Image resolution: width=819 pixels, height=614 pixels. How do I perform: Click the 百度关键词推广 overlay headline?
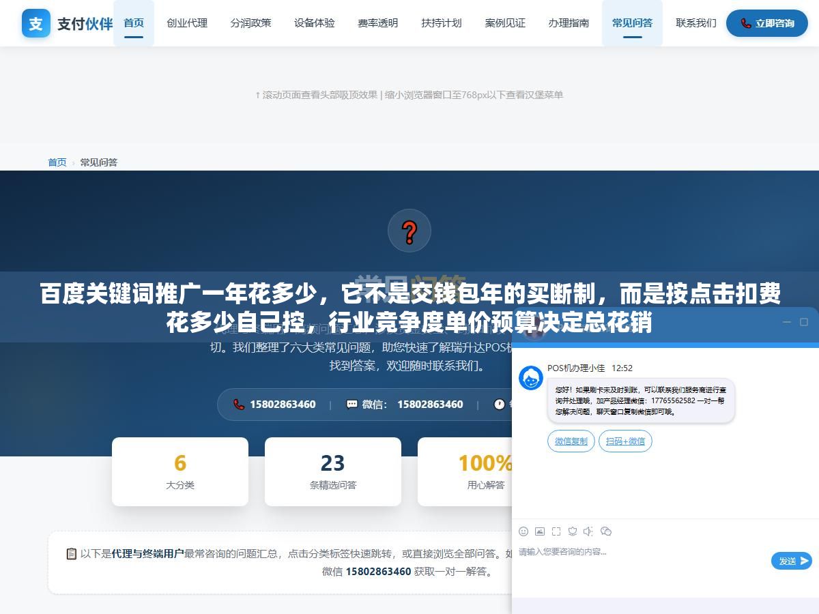[409, 308]
